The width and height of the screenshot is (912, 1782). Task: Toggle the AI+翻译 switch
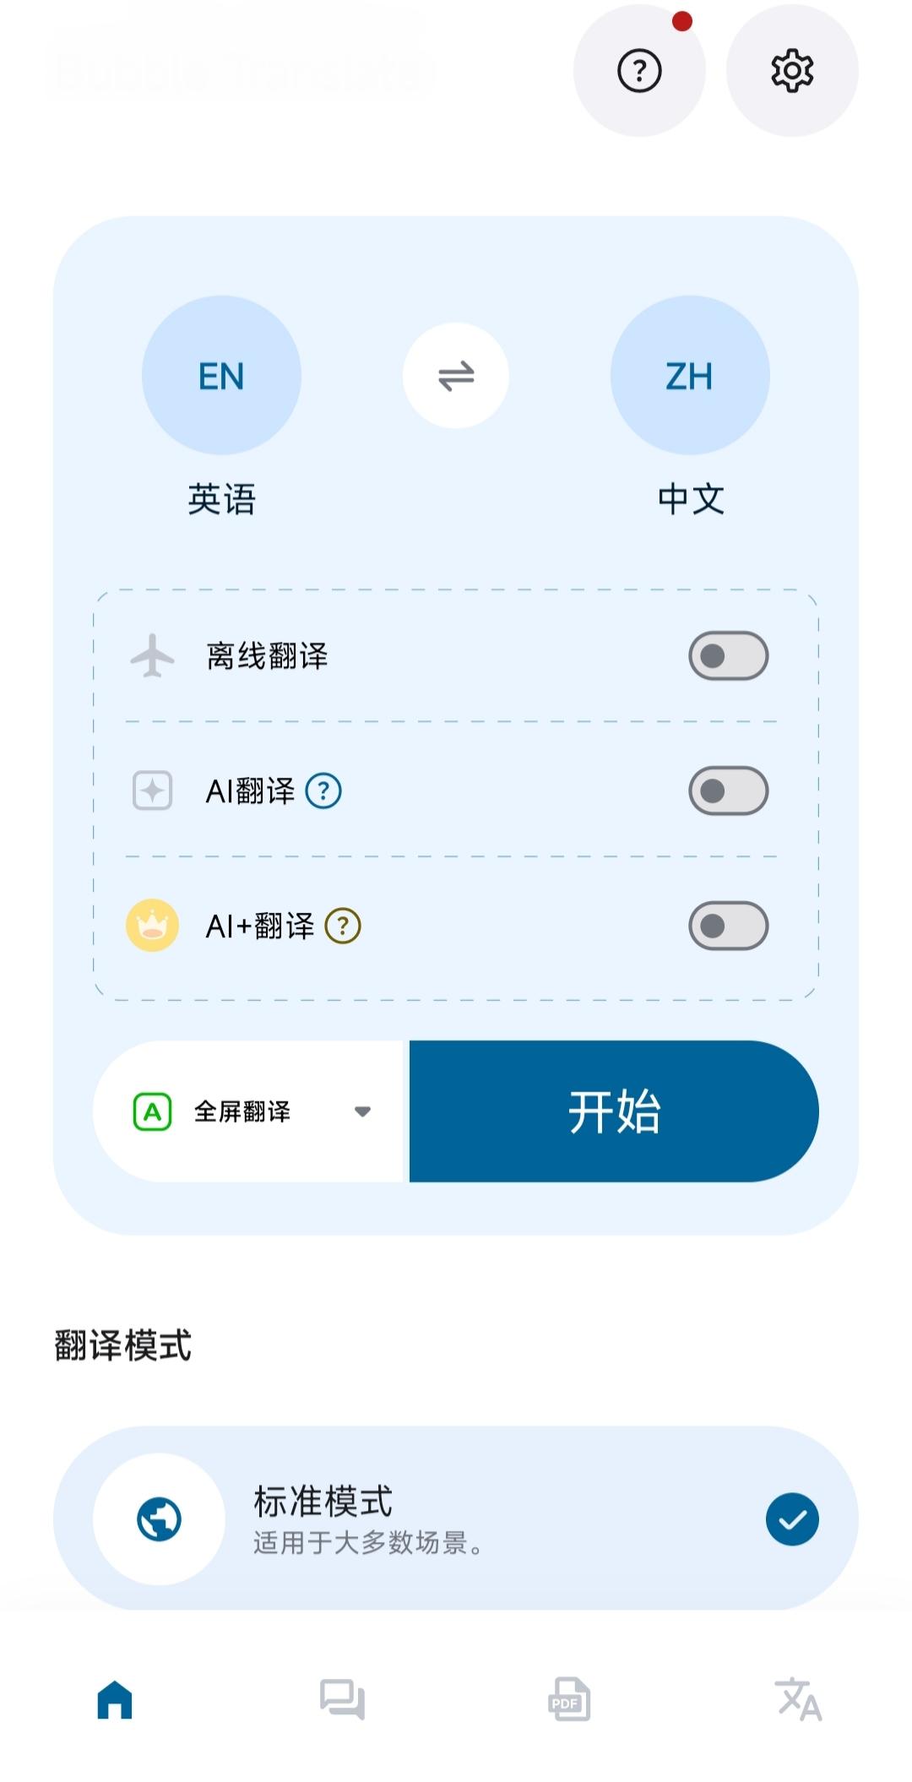pyautogui.click(x=728, y=926)
